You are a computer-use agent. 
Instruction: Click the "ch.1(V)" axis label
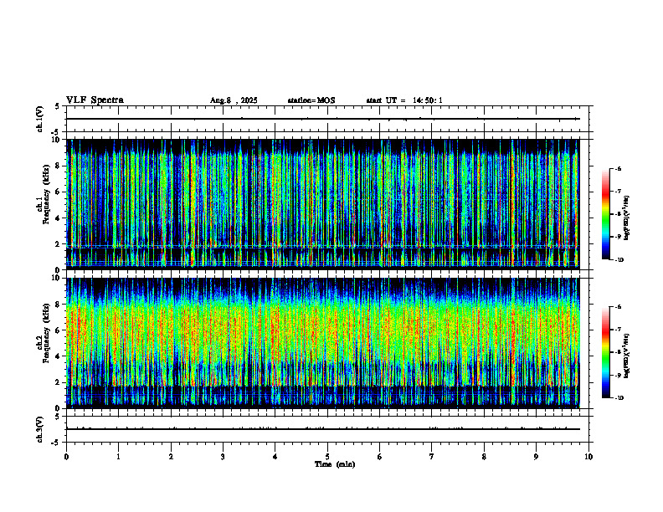39,119
